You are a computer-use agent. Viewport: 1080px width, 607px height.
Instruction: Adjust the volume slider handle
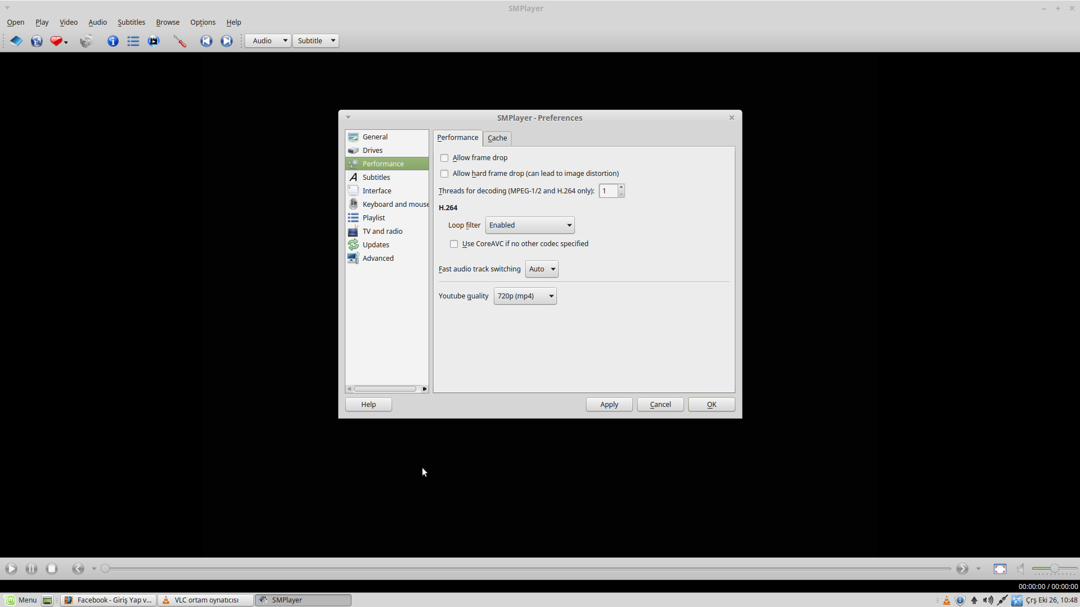1055,569
